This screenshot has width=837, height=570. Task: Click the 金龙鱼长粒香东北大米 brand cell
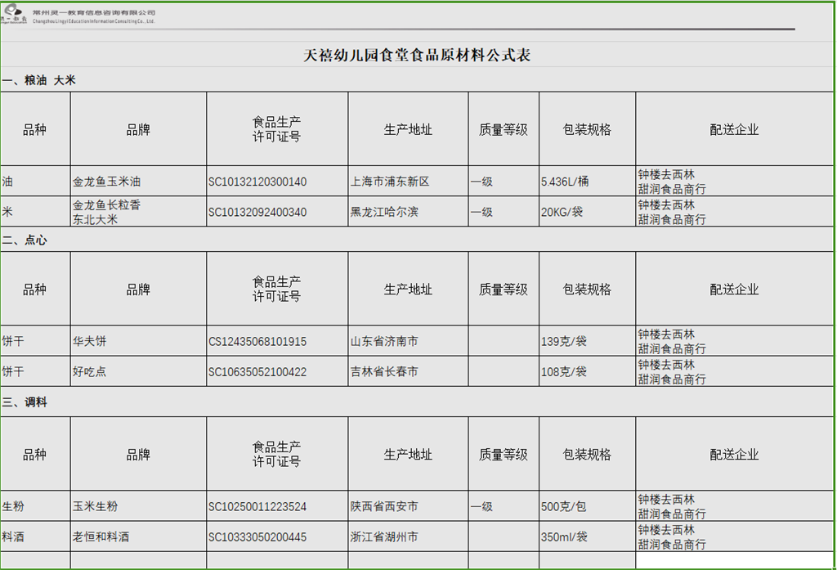tap(137, 212)
